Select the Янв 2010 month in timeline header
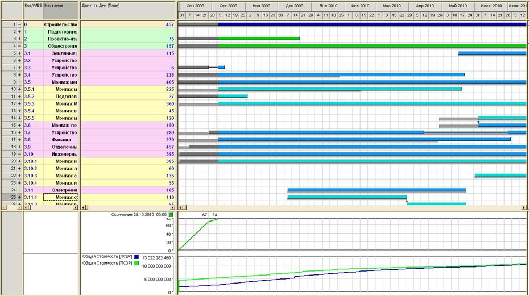The height and width of the screenshot is (296, 529). pos(328,6)
